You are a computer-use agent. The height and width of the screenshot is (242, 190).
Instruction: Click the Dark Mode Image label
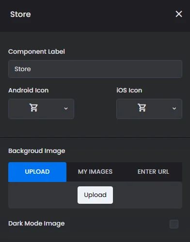coord(36,224)
